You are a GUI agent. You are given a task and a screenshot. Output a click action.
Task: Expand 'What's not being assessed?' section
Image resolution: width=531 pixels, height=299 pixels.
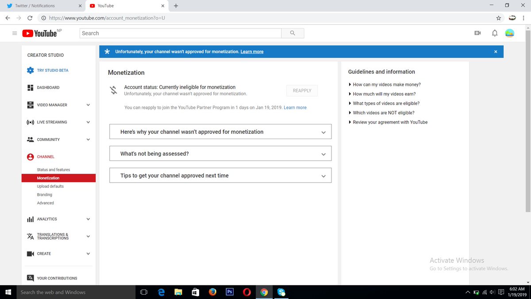220,154
